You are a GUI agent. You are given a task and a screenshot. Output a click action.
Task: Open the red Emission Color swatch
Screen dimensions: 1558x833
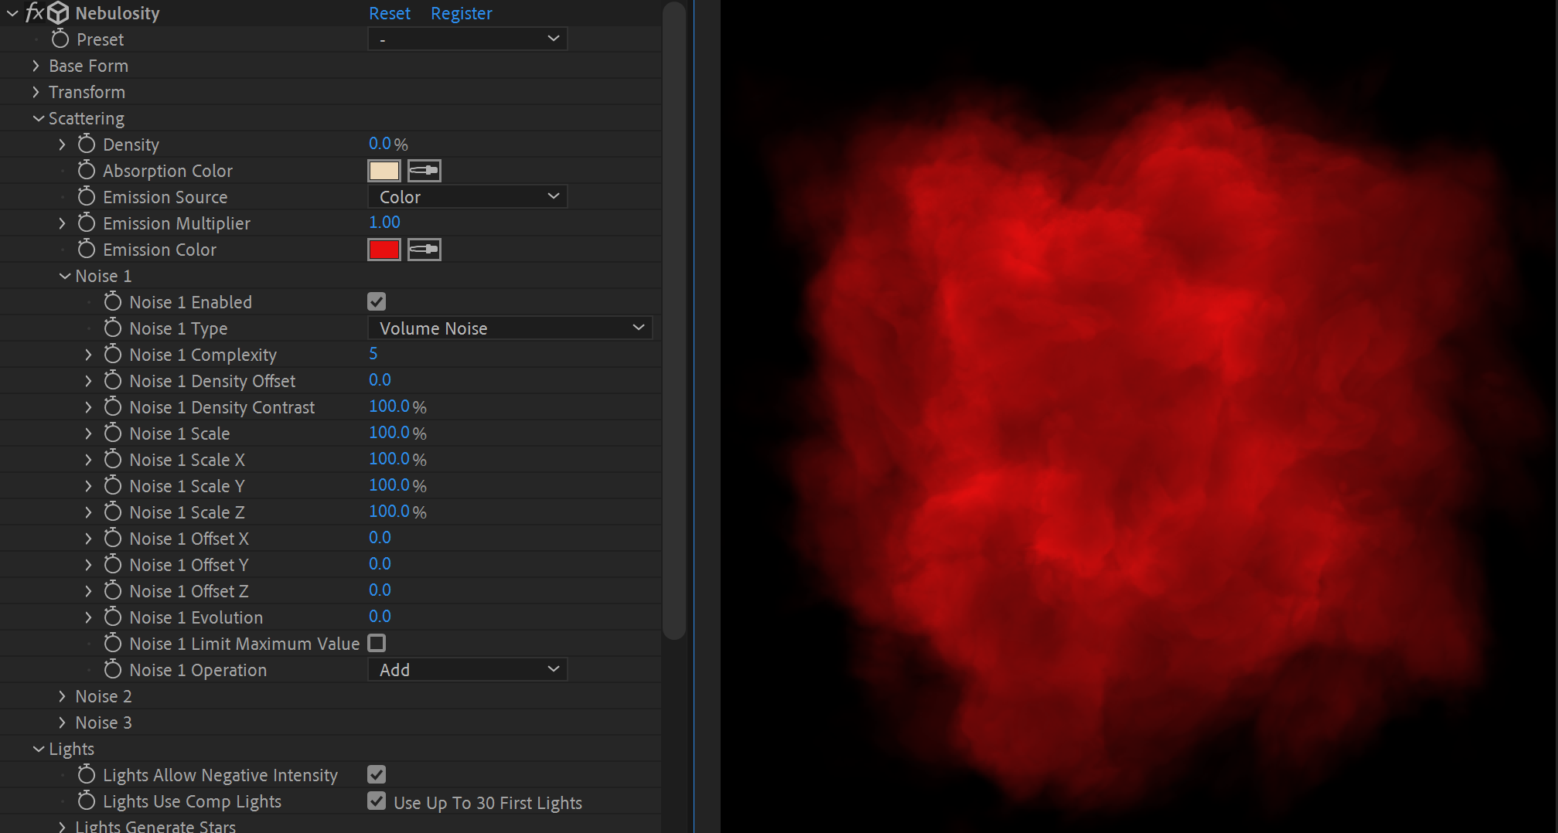pos(384,249)
